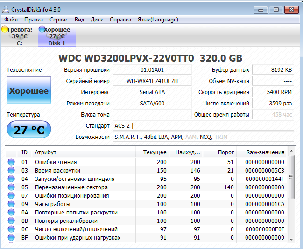Click the interface field Serial ATA
303x249 pixels.
tap(152, 92)
